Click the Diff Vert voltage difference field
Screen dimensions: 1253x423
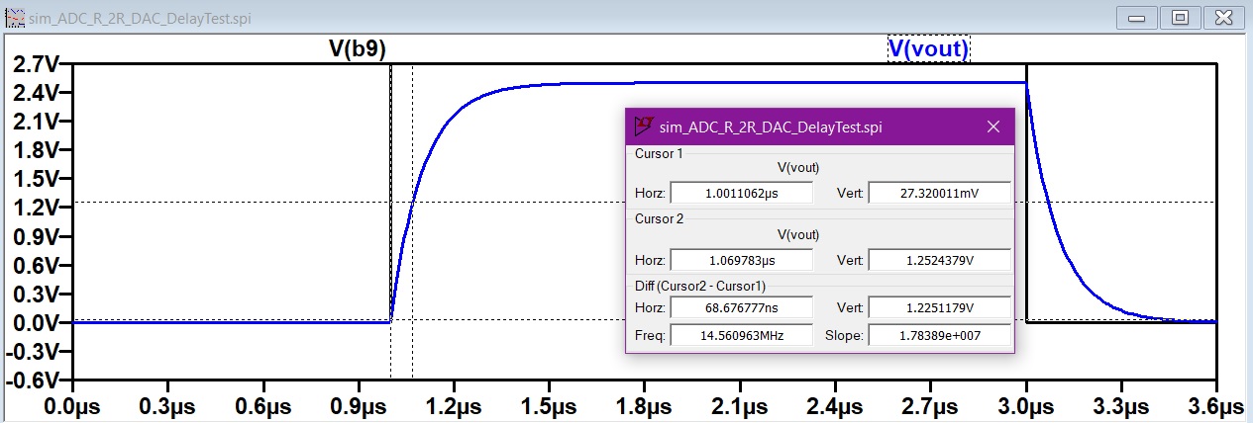(x=938, y=309)
